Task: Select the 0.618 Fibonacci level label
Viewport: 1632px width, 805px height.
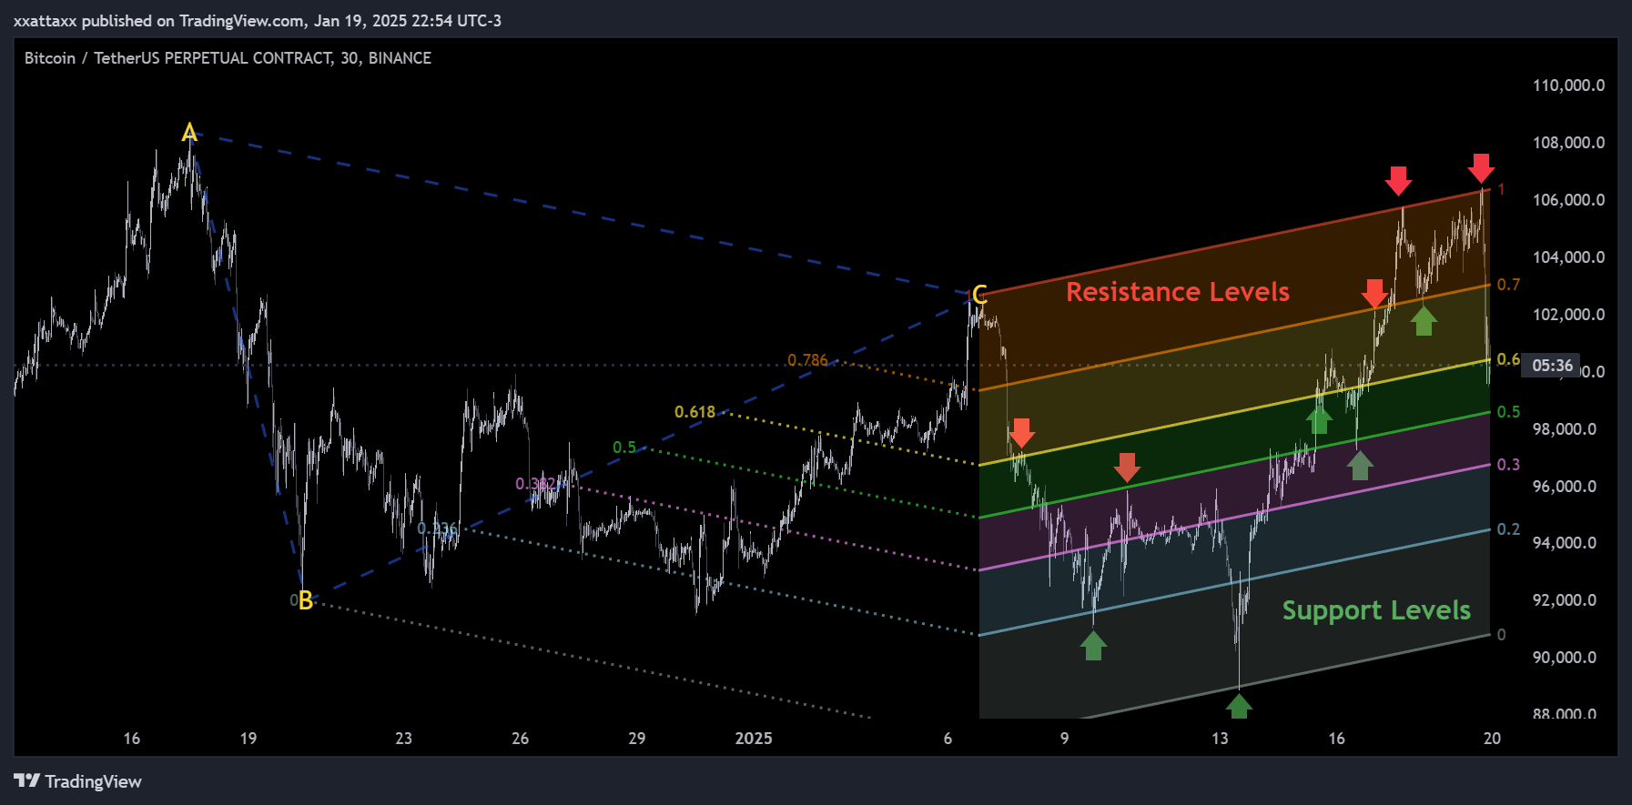Action: [x=694, y=412]
